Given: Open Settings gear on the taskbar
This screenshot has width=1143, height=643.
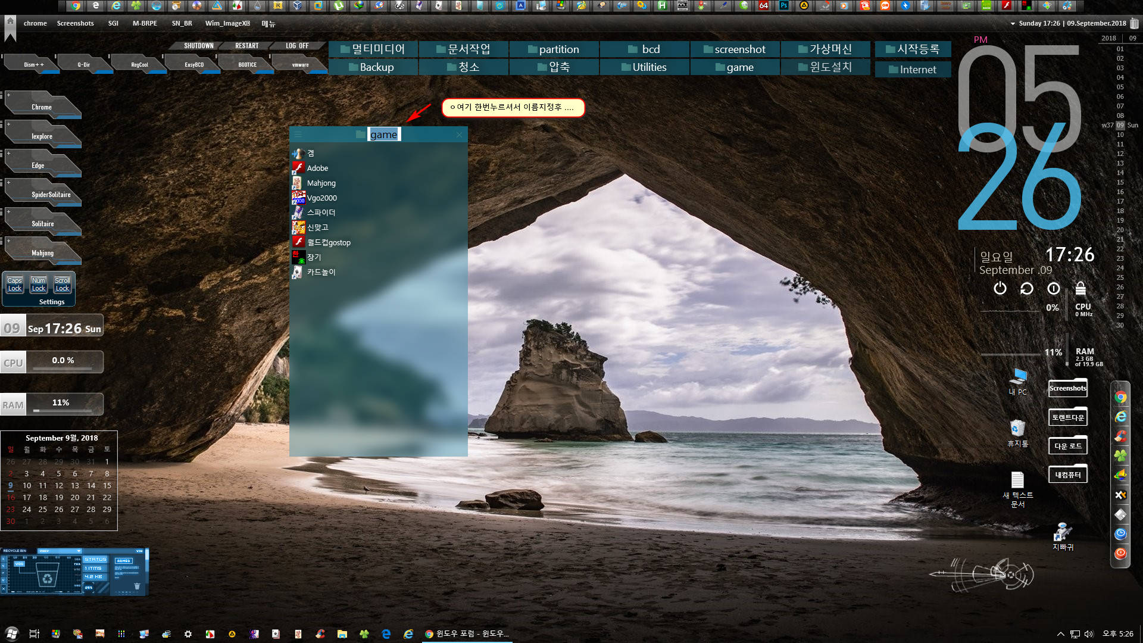Looking at the screenshot, I should (x=188, y=634).
